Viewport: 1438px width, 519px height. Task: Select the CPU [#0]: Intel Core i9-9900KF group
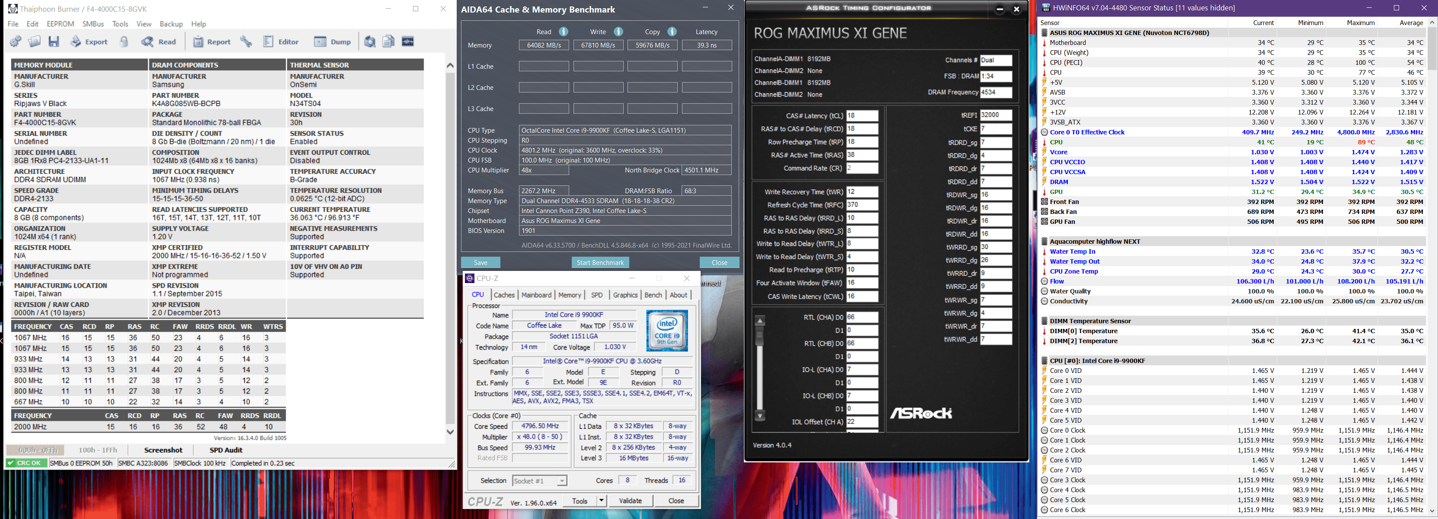click(1234, 361)
